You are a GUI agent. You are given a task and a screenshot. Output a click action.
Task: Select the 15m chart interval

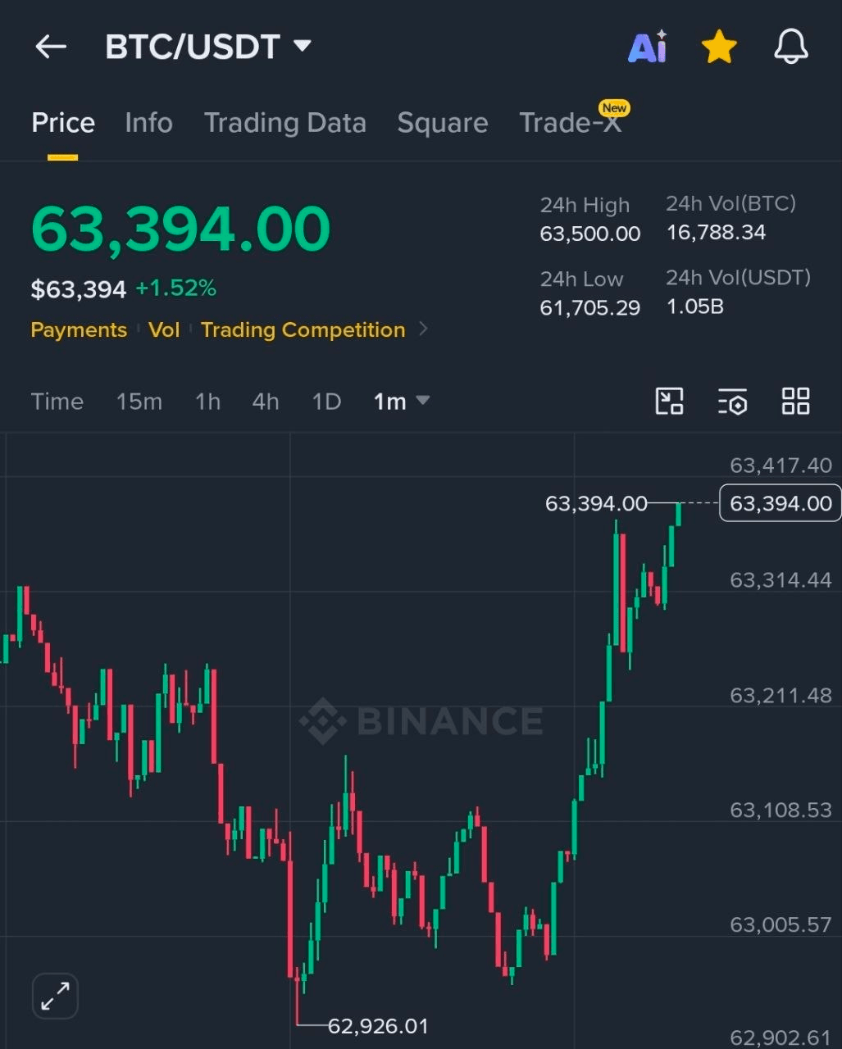[x=139, y=402]
